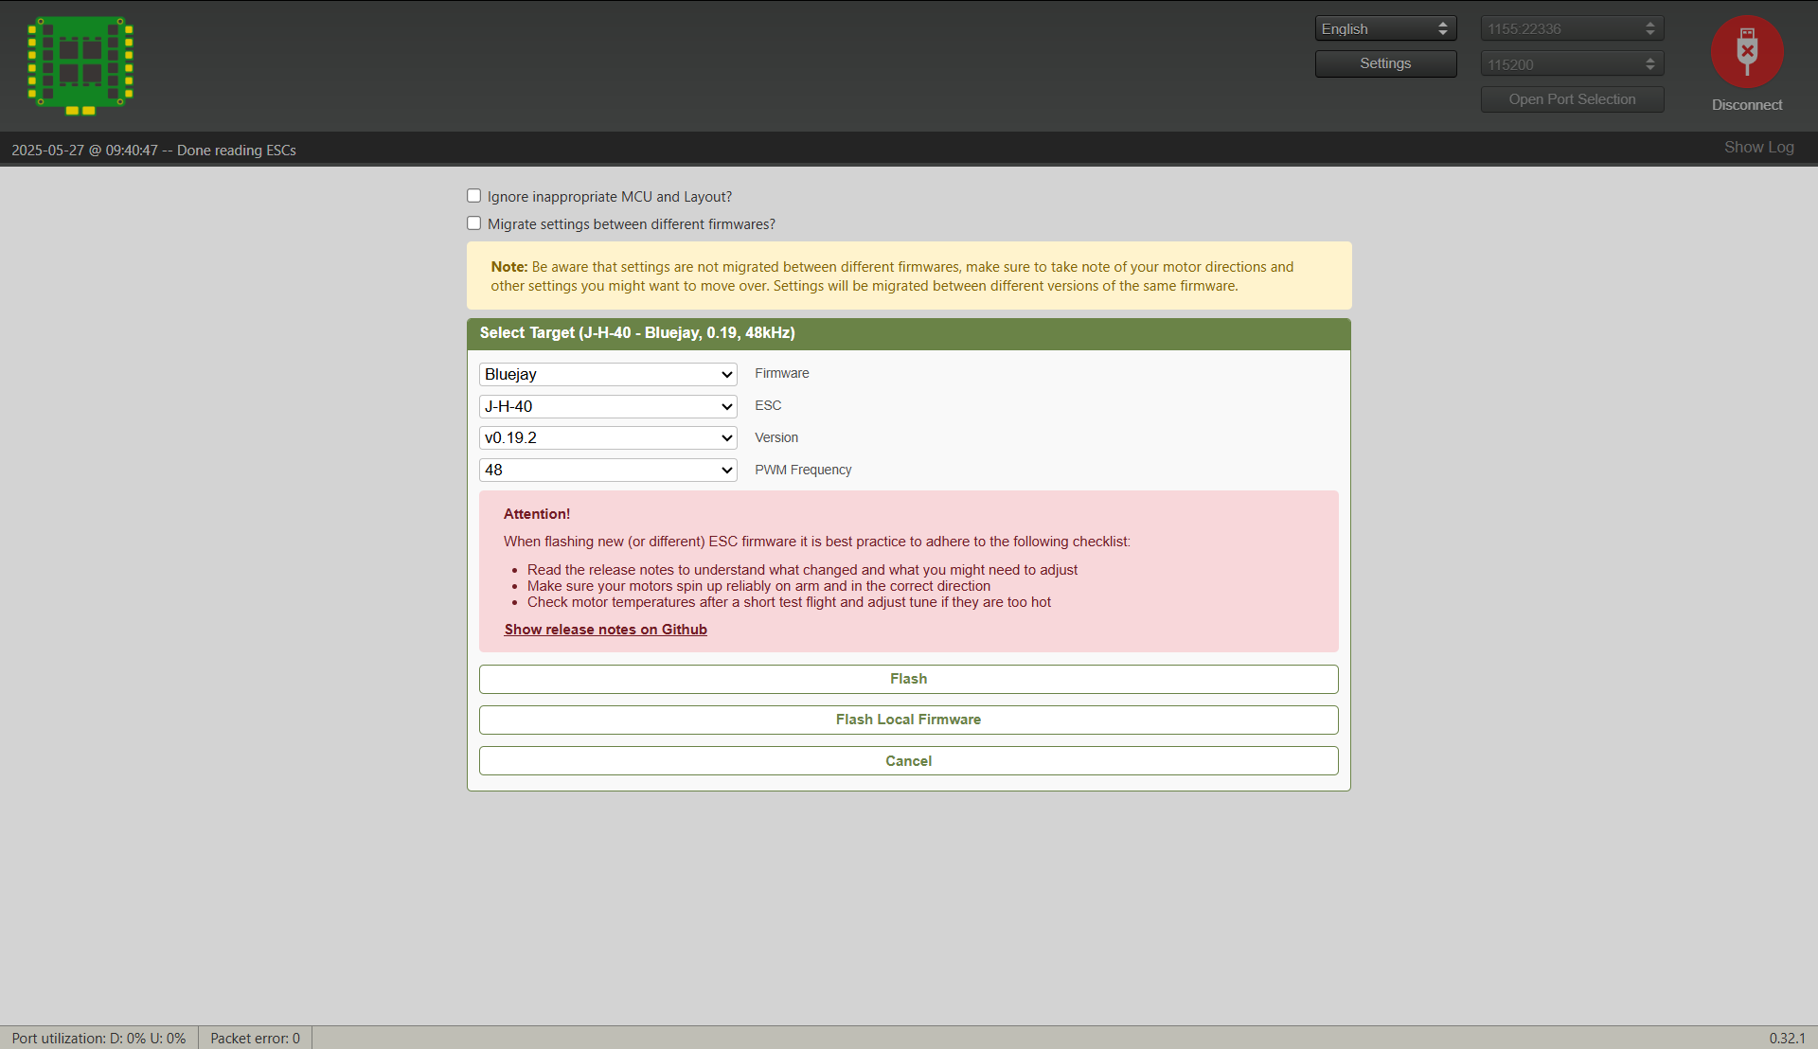Open the Bluejay firmware dropdown
1818x1049 pixels.
click(608, 374)
